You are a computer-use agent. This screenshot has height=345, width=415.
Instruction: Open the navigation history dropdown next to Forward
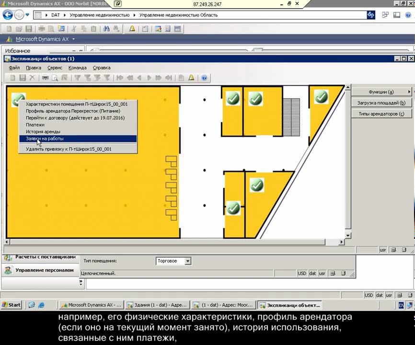(27, 15)
